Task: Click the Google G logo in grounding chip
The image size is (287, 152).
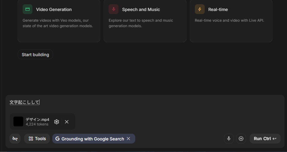Action: 58,139
